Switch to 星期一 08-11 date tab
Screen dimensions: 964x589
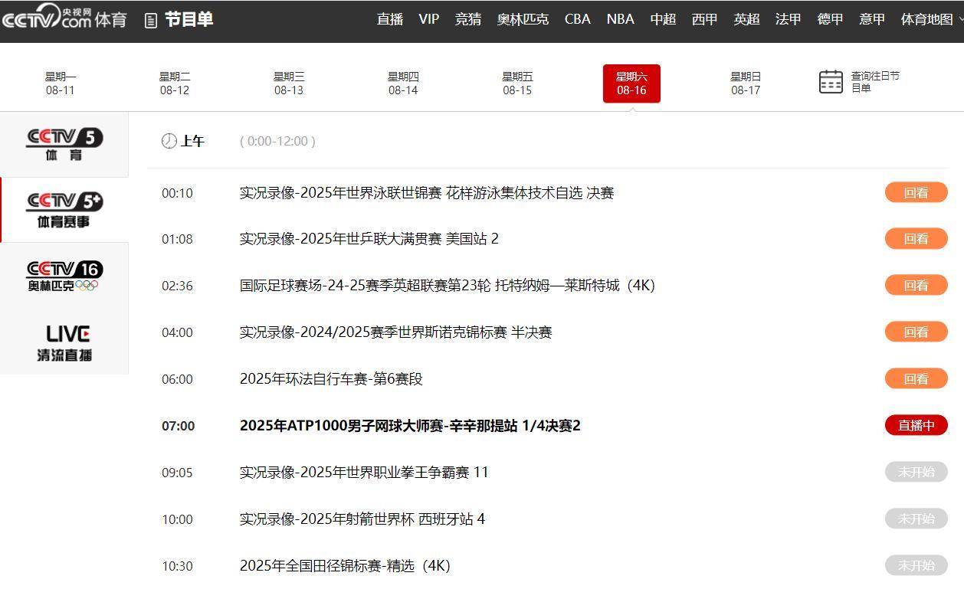tap(61, 83)
